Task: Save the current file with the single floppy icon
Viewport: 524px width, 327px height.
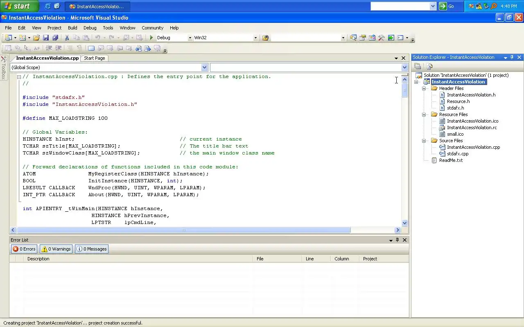Action: point(46,38)
